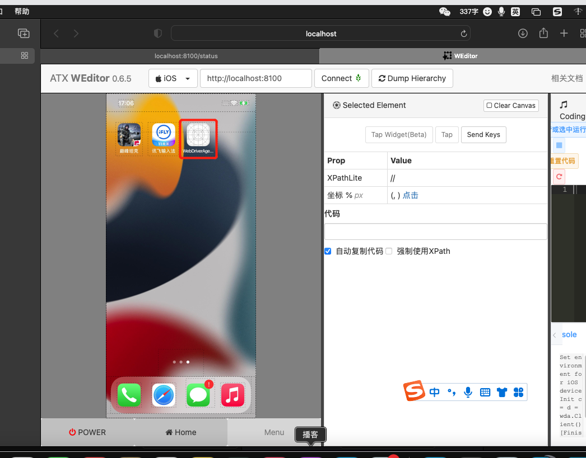Open the 帮助 menu in menu bar

(22, 11)
